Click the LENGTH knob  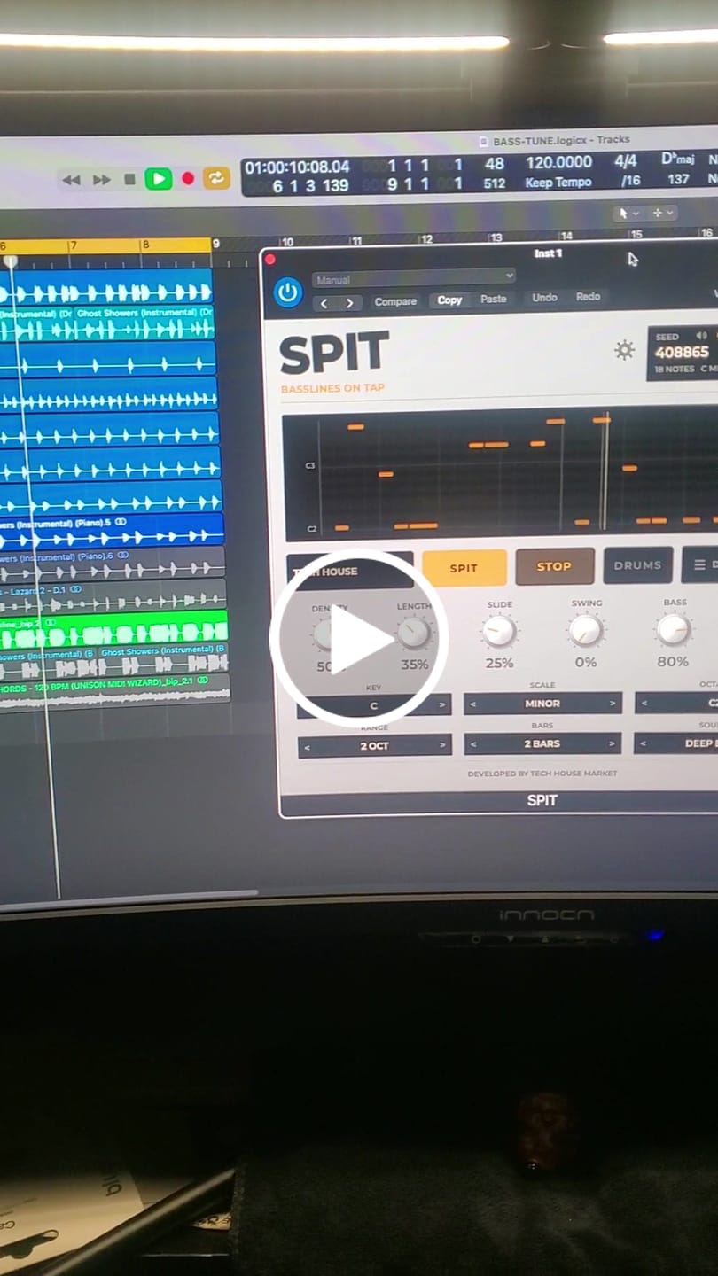coord(413,634)
